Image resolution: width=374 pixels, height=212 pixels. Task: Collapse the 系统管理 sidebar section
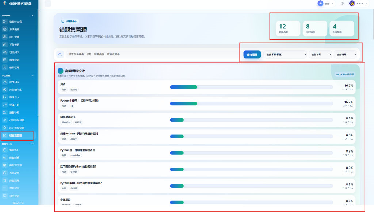click(x=33, y=15)
